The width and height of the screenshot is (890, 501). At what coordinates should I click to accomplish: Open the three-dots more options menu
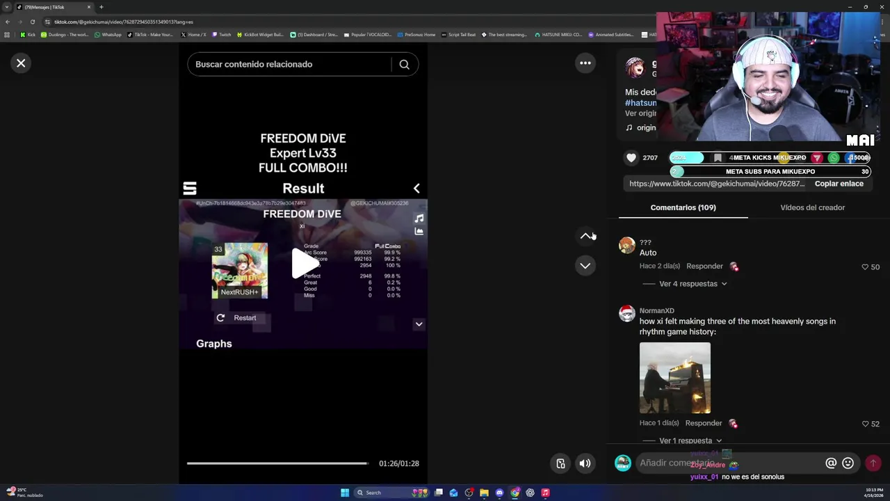585,63
